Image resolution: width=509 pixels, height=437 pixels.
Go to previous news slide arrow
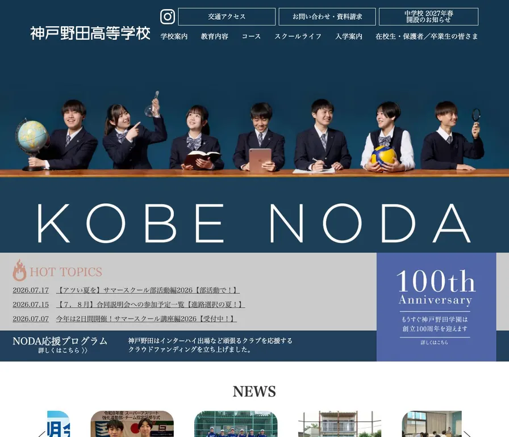pos(41,434)
